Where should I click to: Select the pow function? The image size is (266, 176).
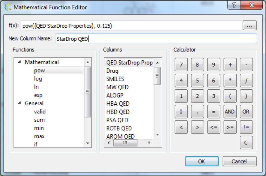(39, 70)
